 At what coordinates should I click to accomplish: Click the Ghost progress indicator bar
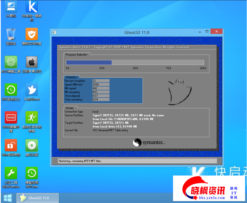pyautogui.click(x=135, y=62)
